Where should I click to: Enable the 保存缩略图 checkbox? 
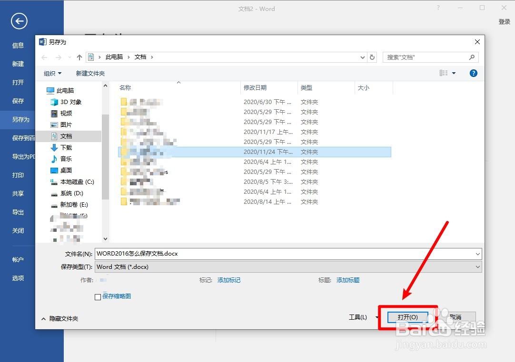click(x=98, y=296)
